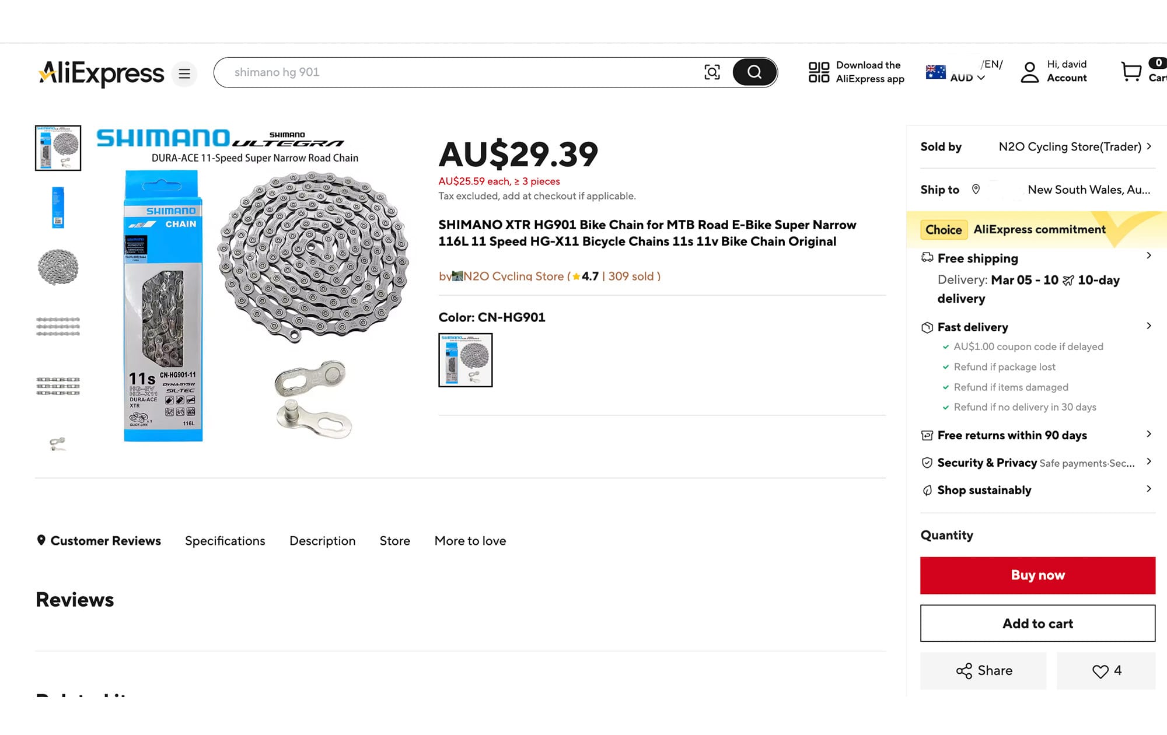Expand the Fast delivery details chevron
Image resolution: width=1167 pixels, height=735 pixels.
[x=1148, y=325]
